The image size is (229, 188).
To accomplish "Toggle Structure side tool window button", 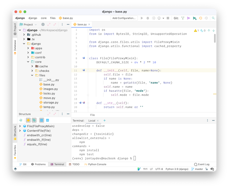I will pos(15,133).
